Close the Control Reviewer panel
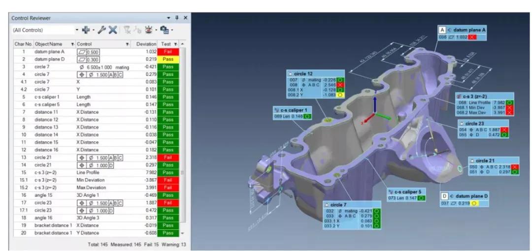 tap(185, 18)
